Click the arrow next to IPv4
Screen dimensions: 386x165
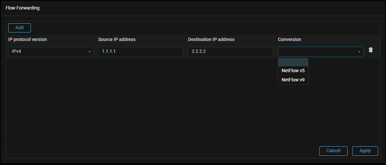coord(89,52)
